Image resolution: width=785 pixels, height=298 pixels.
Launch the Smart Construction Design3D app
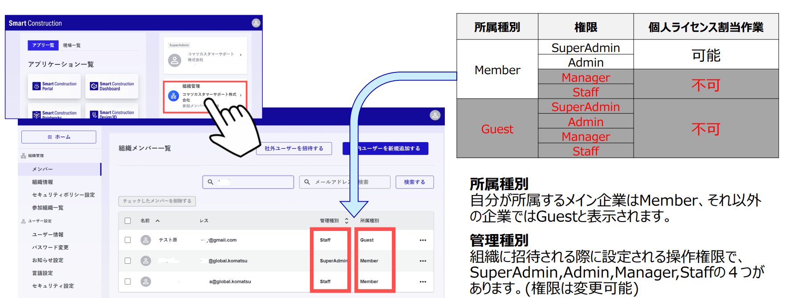(x=112, y=111)
